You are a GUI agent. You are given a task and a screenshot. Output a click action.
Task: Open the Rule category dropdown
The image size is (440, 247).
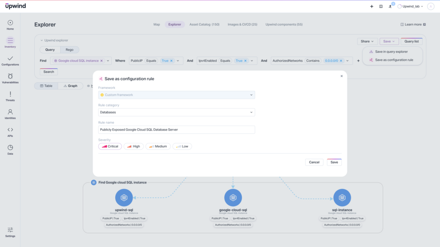coord(177,112)
